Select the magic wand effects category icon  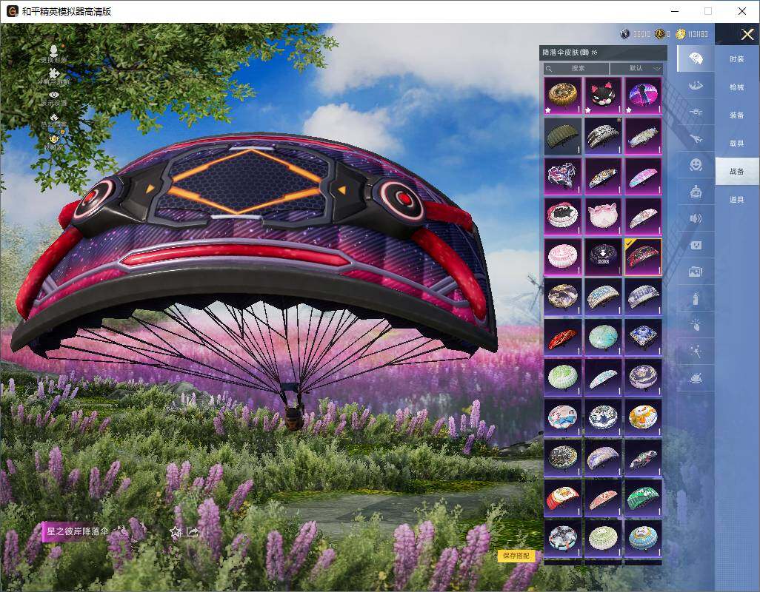click(696, 351)
